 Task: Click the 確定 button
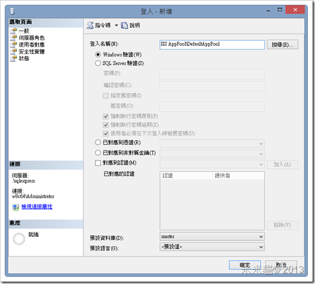[245, 265]
